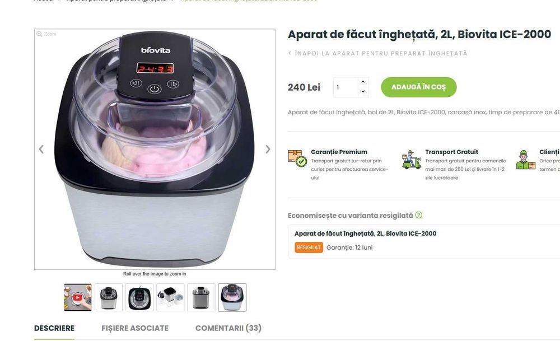
Task: Click the customer support courier icon
Action: point(526,160)
